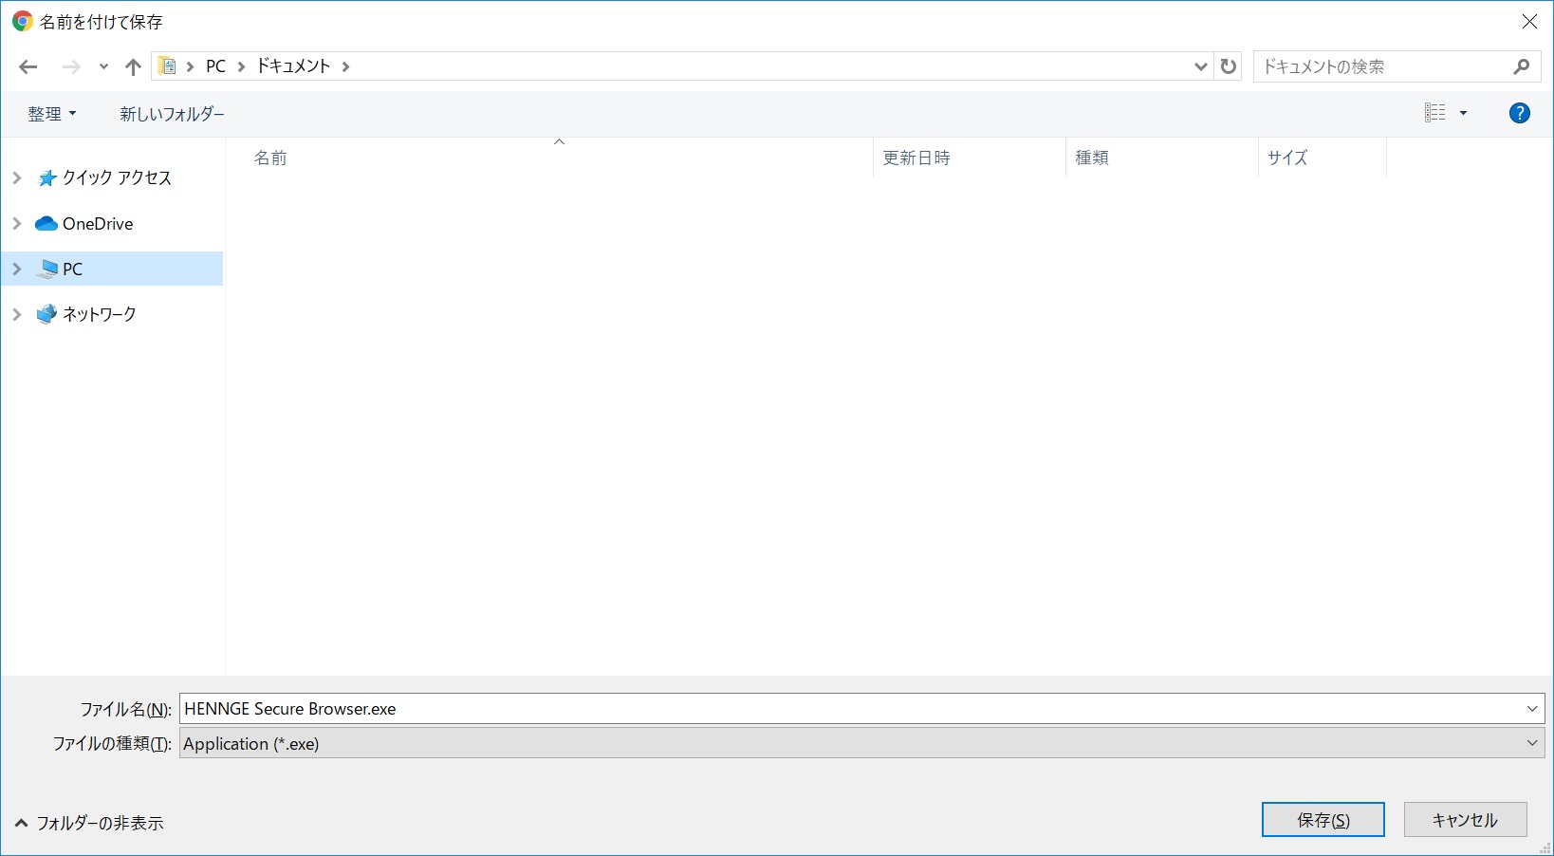
Task: Open the view options dropdown arrow
Action: coord(1463,113)
